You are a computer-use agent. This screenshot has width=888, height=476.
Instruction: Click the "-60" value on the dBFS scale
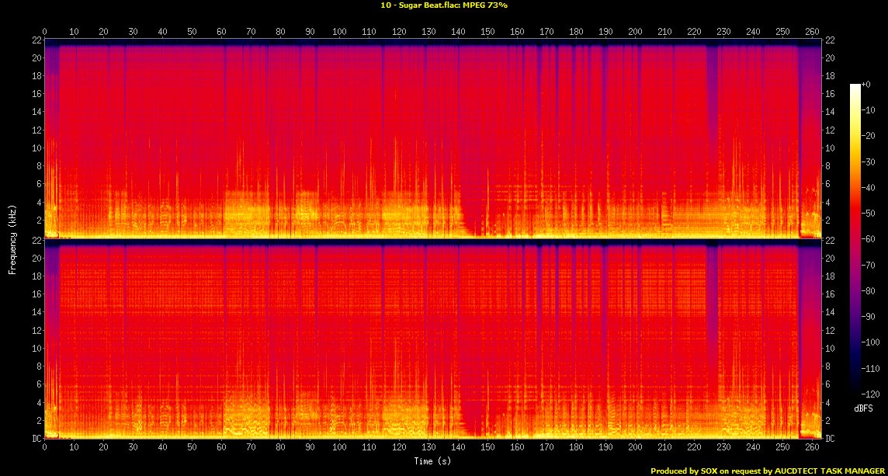pos(869,238)
